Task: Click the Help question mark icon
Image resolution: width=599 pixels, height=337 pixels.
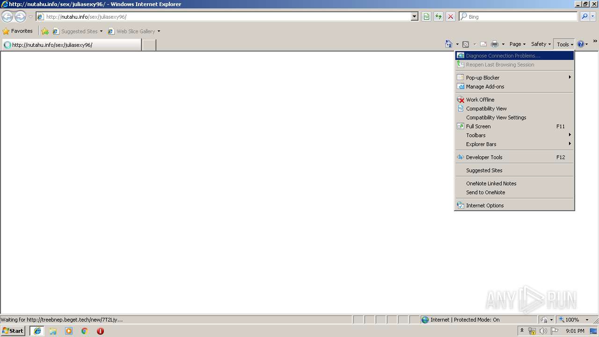Action: (x=581, y=44)
